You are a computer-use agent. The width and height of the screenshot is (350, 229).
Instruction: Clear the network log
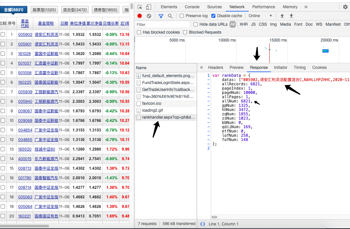pyautogui.click(x=149, y=16)
